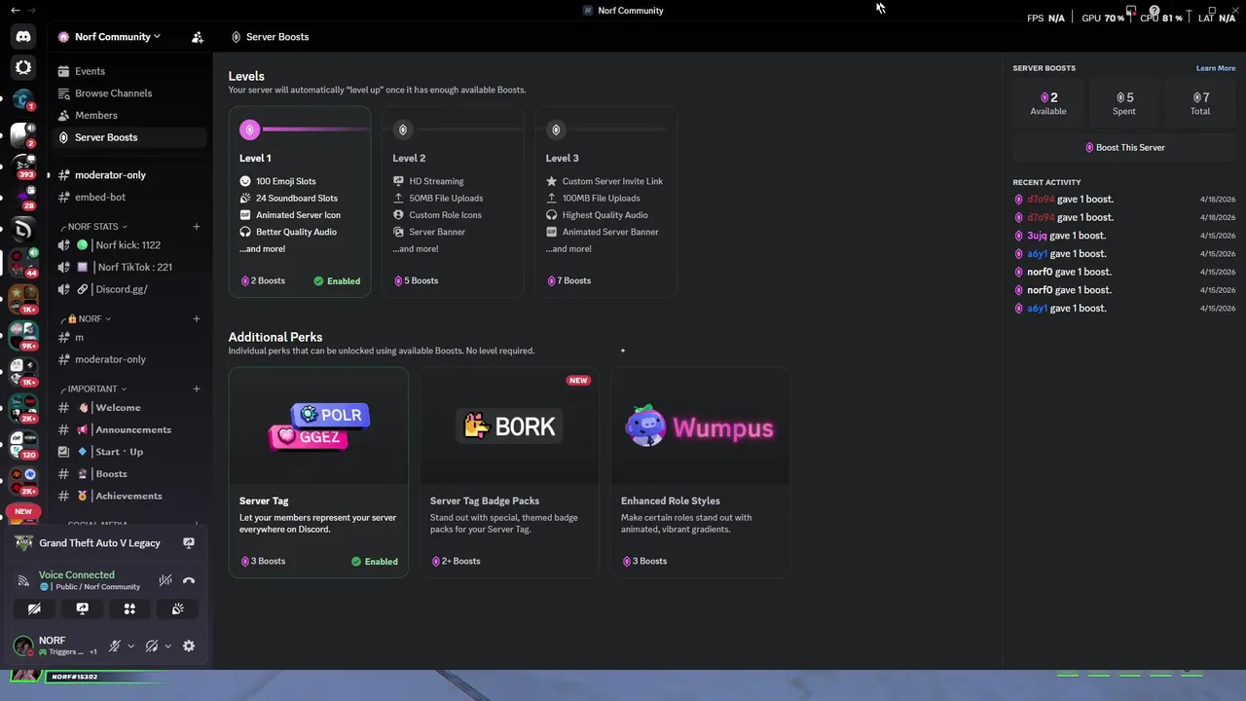Join the Discord.gg/ voice channel
Image resolution: width=1246 pixels, height=701 pixels.
tap(128, 289)
